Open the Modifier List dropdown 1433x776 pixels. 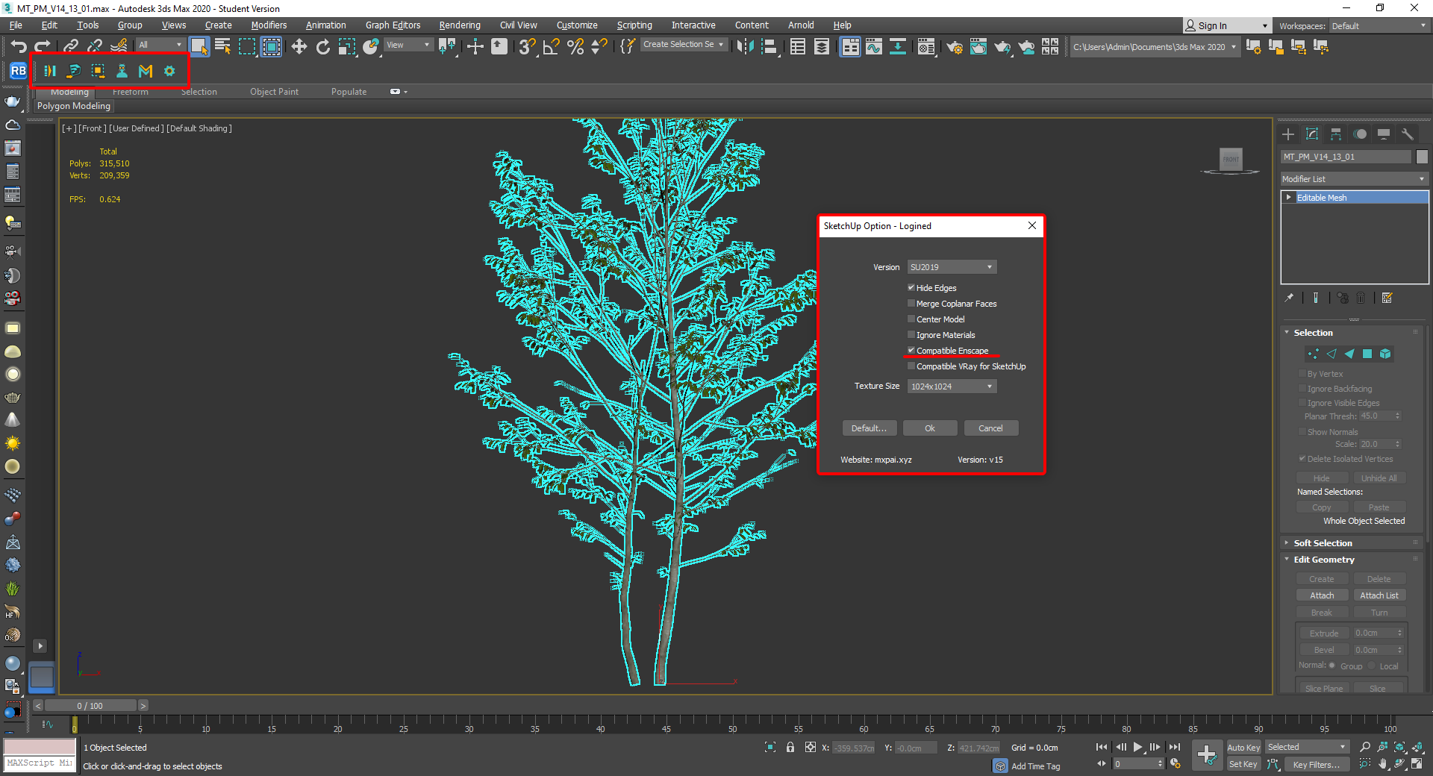(x=1422, y=178)
